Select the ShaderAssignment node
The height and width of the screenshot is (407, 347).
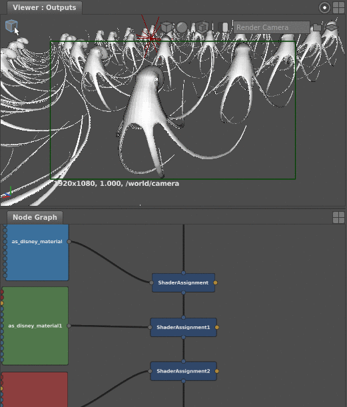[x=183, y=282]
